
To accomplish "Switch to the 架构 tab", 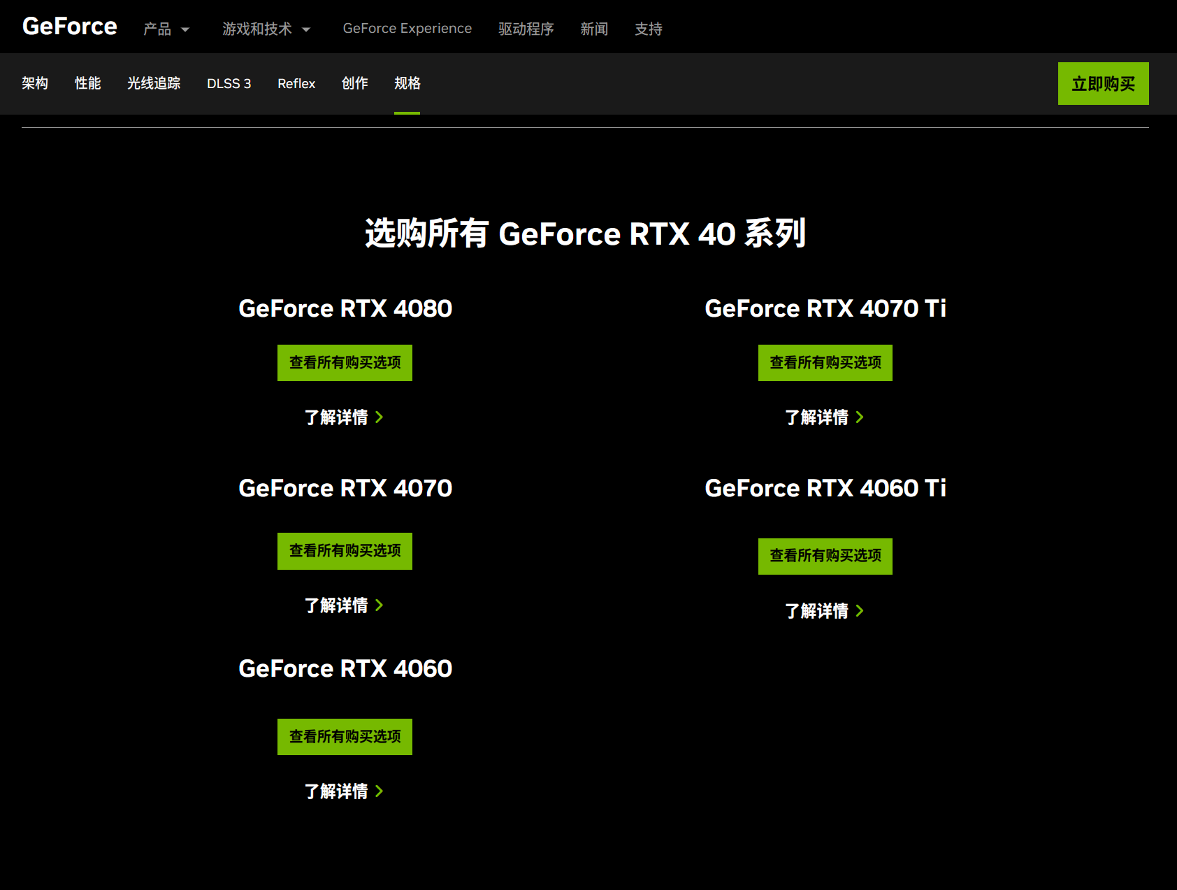I will tap(35, 83).
